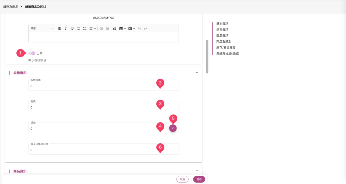This screenshot has height=184, width=346.
Task: Apply italic formatting in the editor
Action: pyautogui.click(x=66, y=29)
